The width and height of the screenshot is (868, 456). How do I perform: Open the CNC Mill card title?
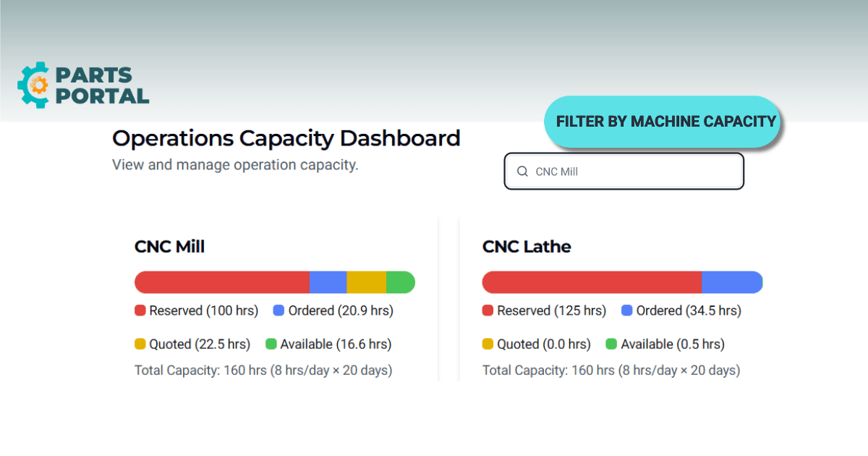click(x=170, y=247)
